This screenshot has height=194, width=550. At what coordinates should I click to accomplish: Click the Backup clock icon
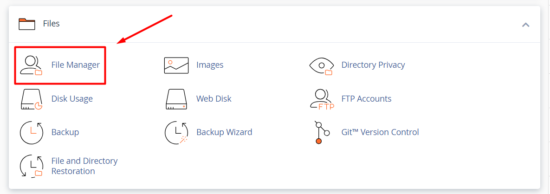(x=31, y=132)
